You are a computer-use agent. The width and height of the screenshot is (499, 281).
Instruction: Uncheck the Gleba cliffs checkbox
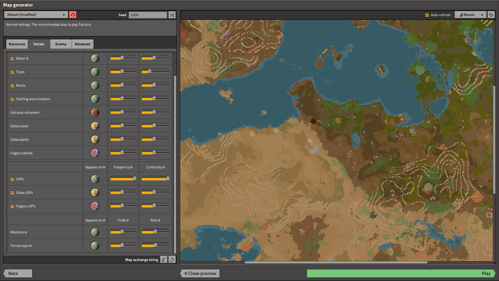coord(12,193)
